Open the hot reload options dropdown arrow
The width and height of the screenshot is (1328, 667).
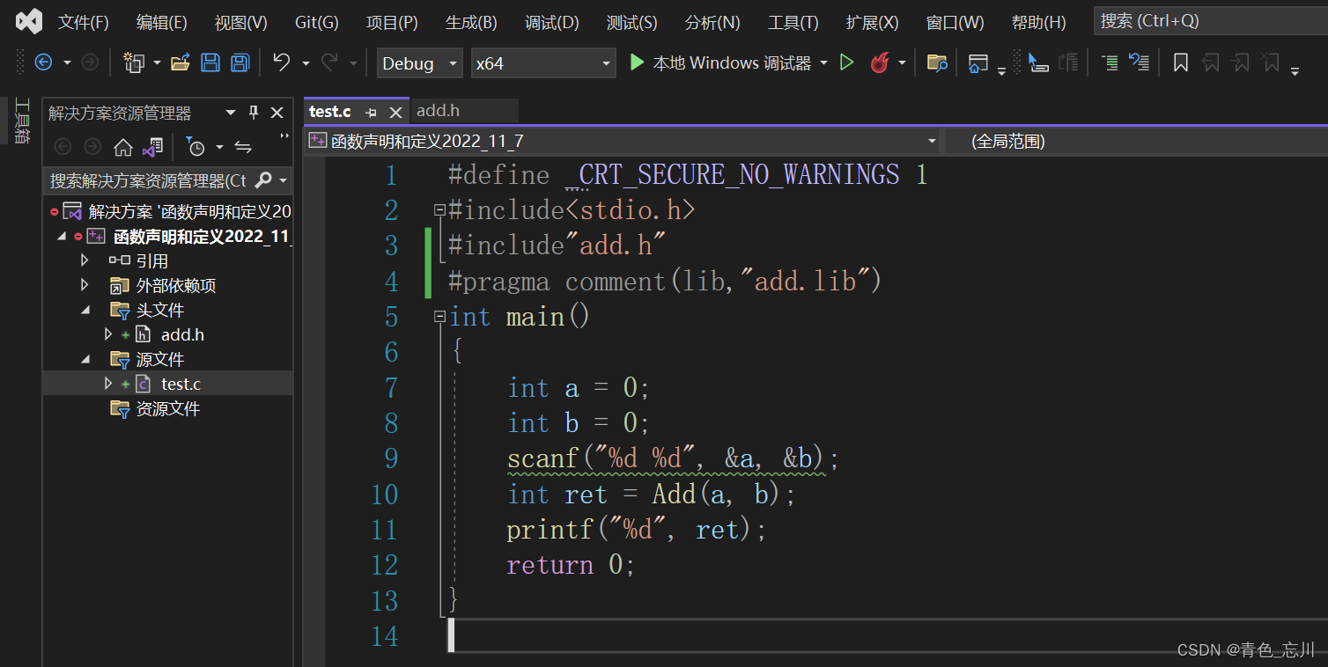pos(902,63)
